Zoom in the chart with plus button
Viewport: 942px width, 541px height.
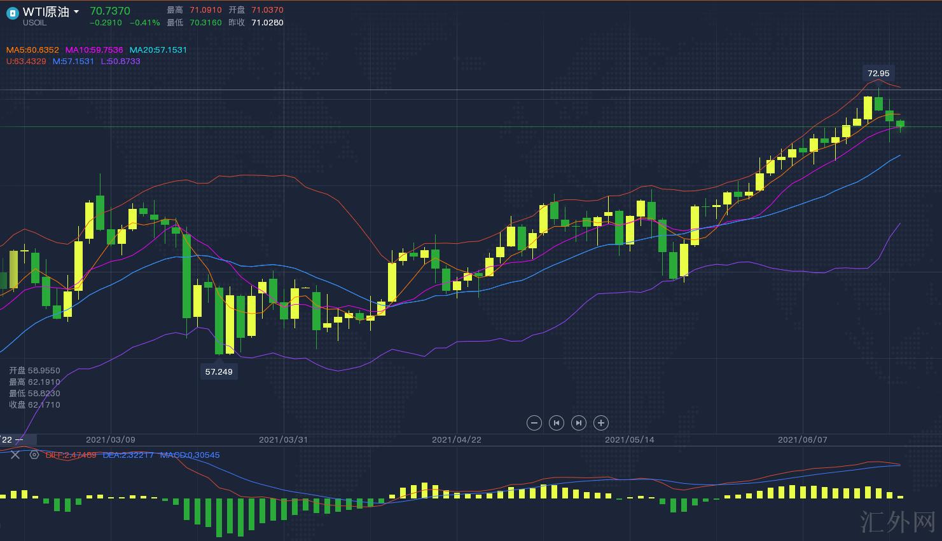click(601, 423)
